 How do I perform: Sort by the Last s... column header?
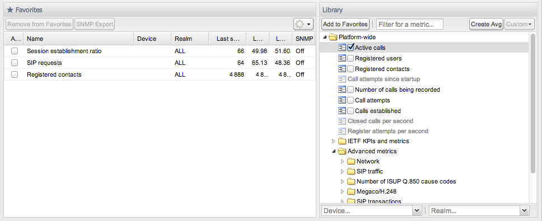228,39
